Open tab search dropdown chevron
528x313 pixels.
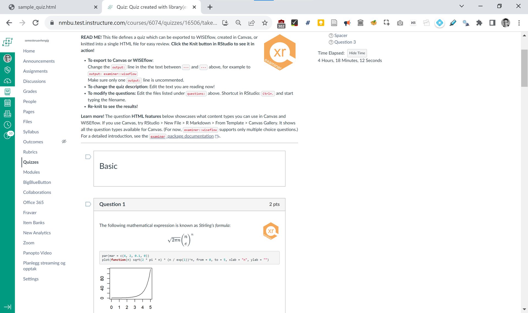point(462,6)
